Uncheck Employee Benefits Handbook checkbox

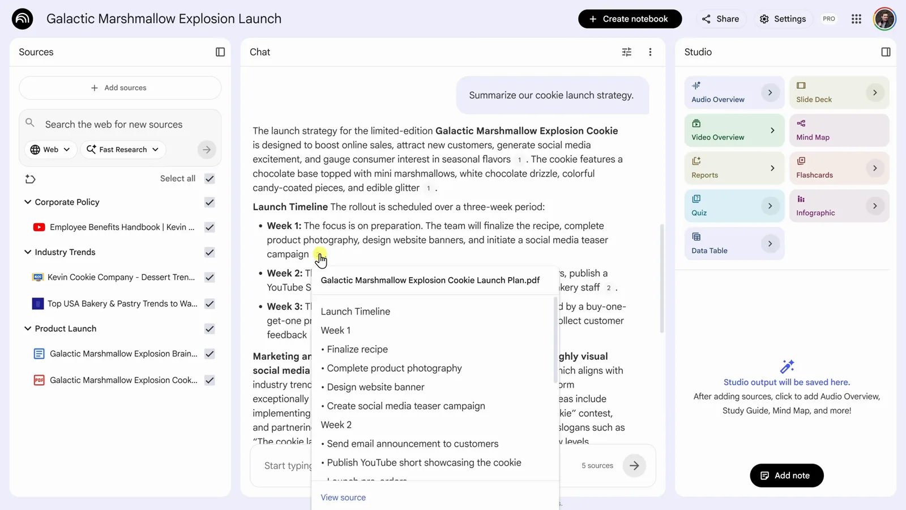click(210, 227)
